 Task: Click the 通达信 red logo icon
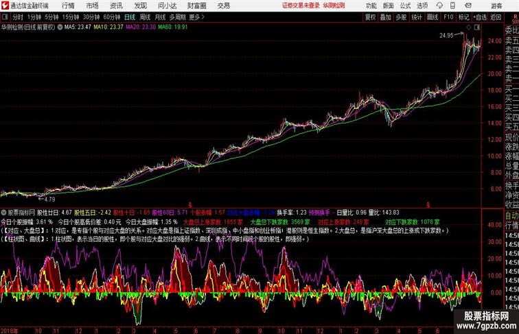point(5,5)
